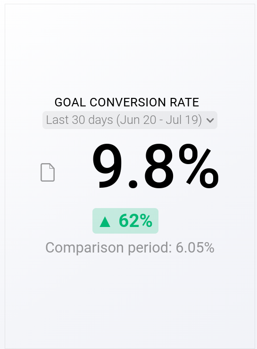Viewport: 257px width, 349px height.
Task: Click the digit 9 in the metric
Action: [x=108, y=166]
